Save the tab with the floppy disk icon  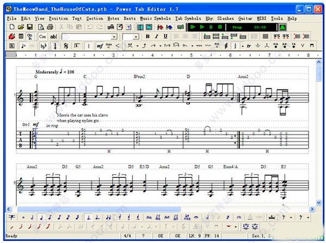(30, 27)
